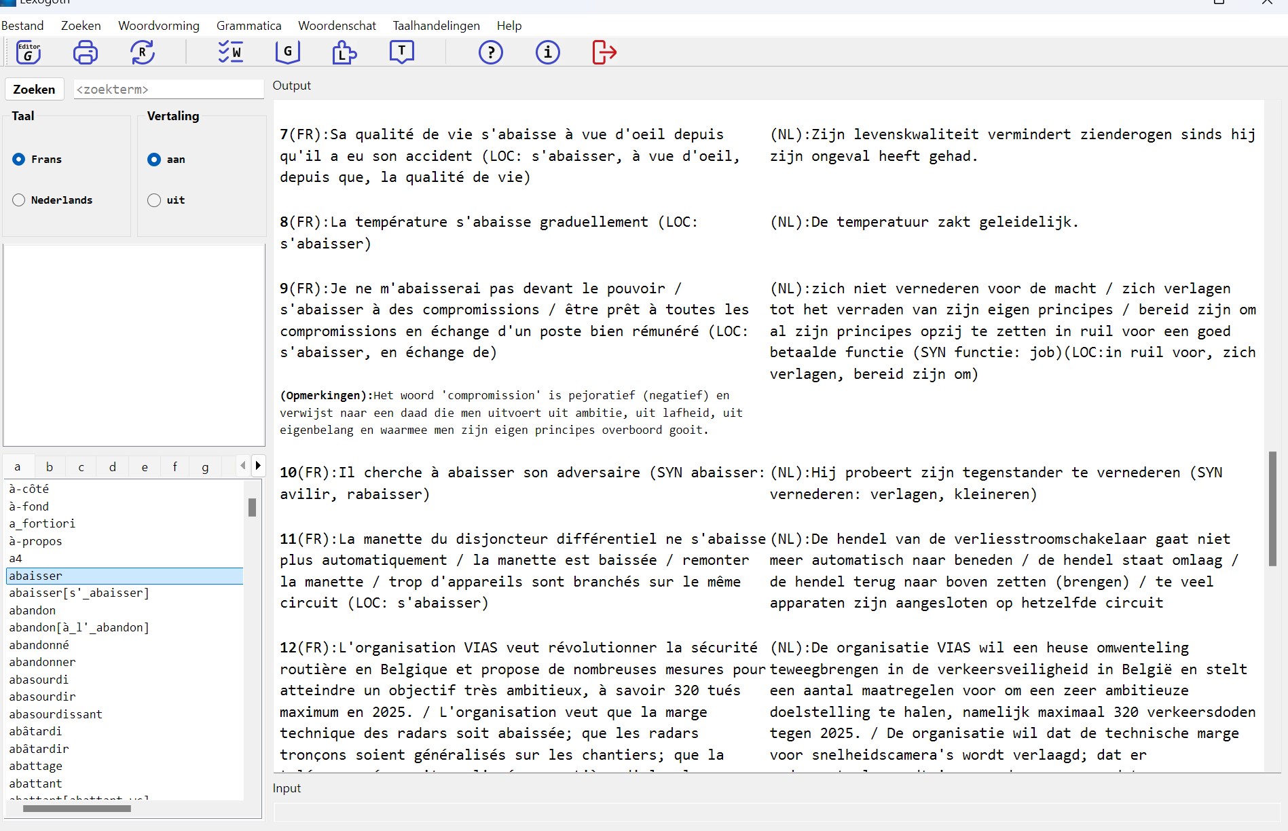Click the red exit icon
This screenshot has height=831, width=1288.
click(604, 52)
